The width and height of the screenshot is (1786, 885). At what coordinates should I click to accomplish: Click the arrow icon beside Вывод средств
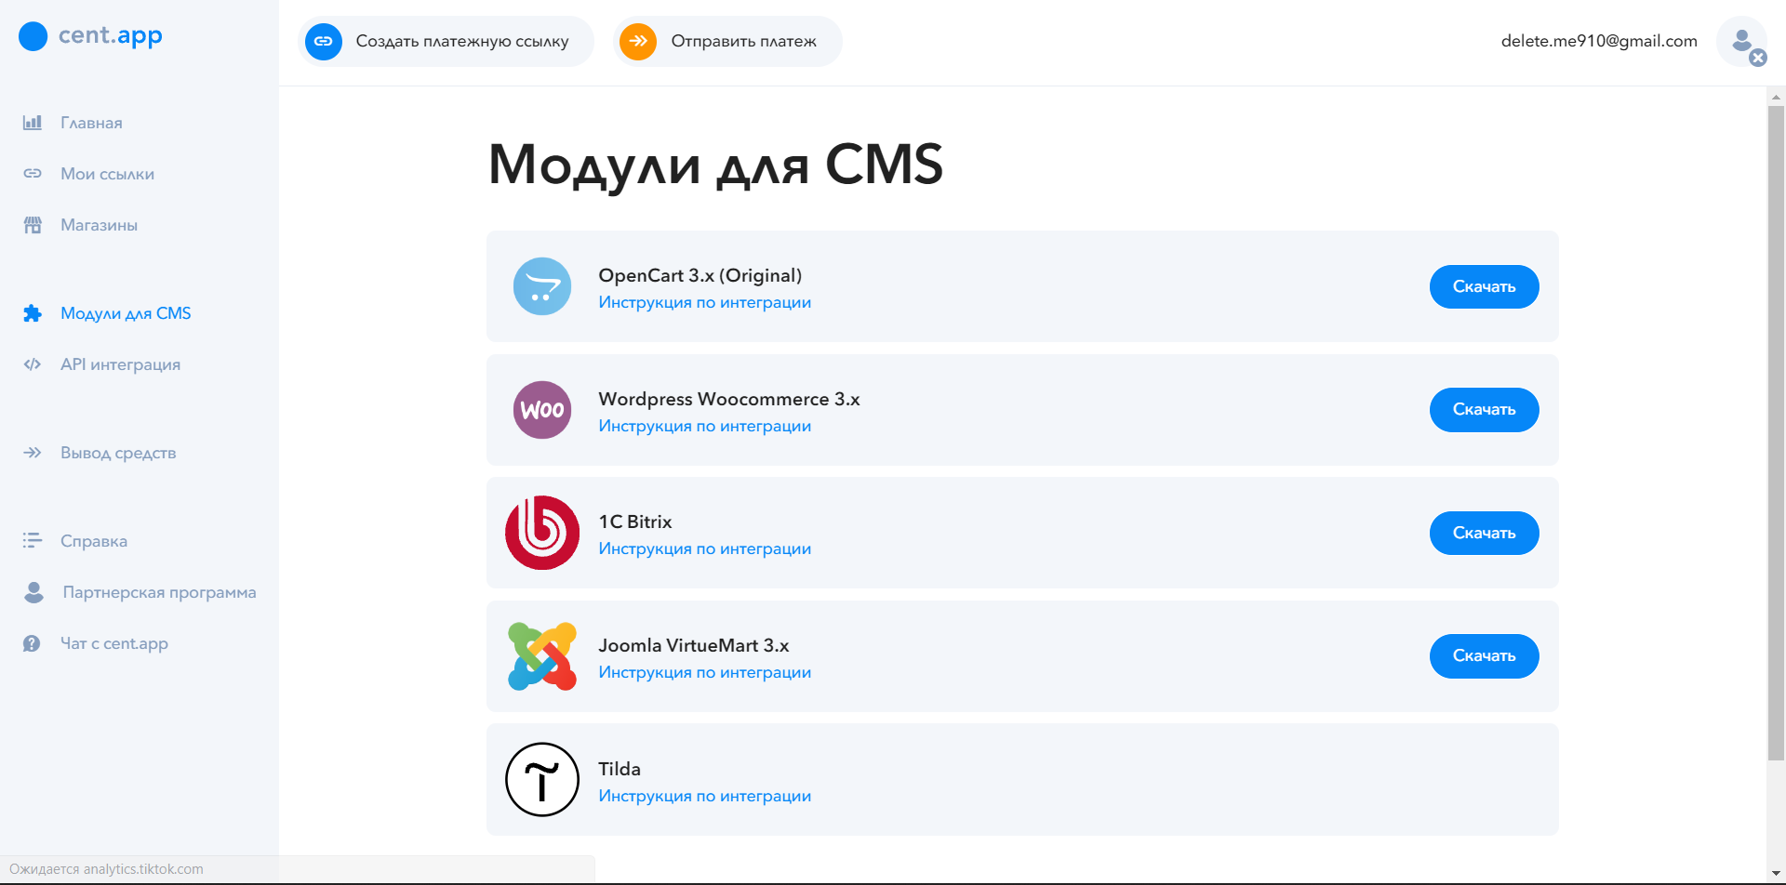[x=33, y=453]
